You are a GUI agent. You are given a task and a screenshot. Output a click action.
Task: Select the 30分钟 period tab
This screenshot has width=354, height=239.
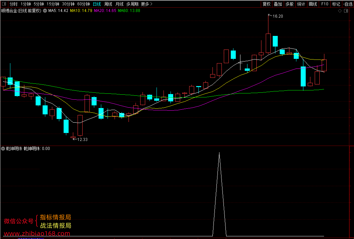tap(68, 4)
